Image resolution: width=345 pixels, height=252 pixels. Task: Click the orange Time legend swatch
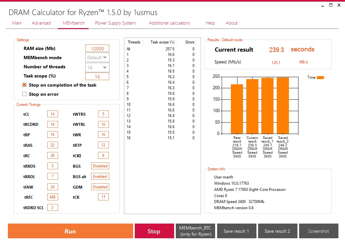pos(320,77)
